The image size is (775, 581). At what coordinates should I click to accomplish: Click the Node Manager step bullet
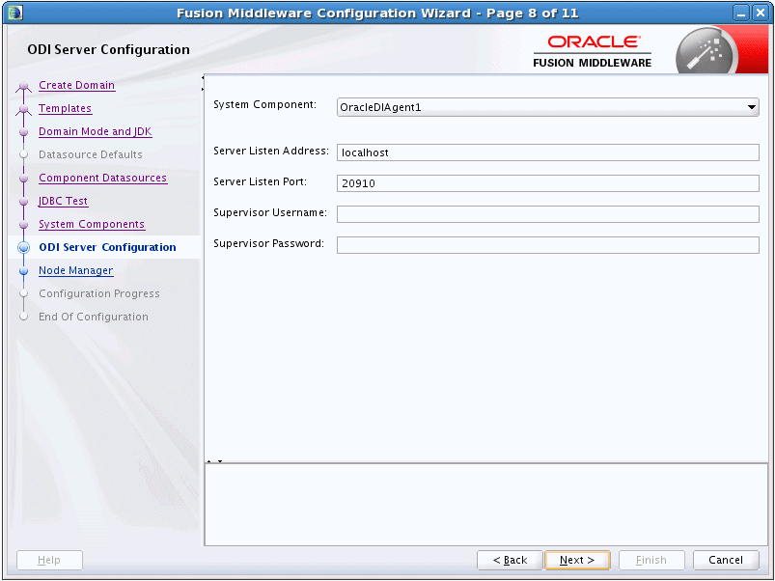point(23,271)
